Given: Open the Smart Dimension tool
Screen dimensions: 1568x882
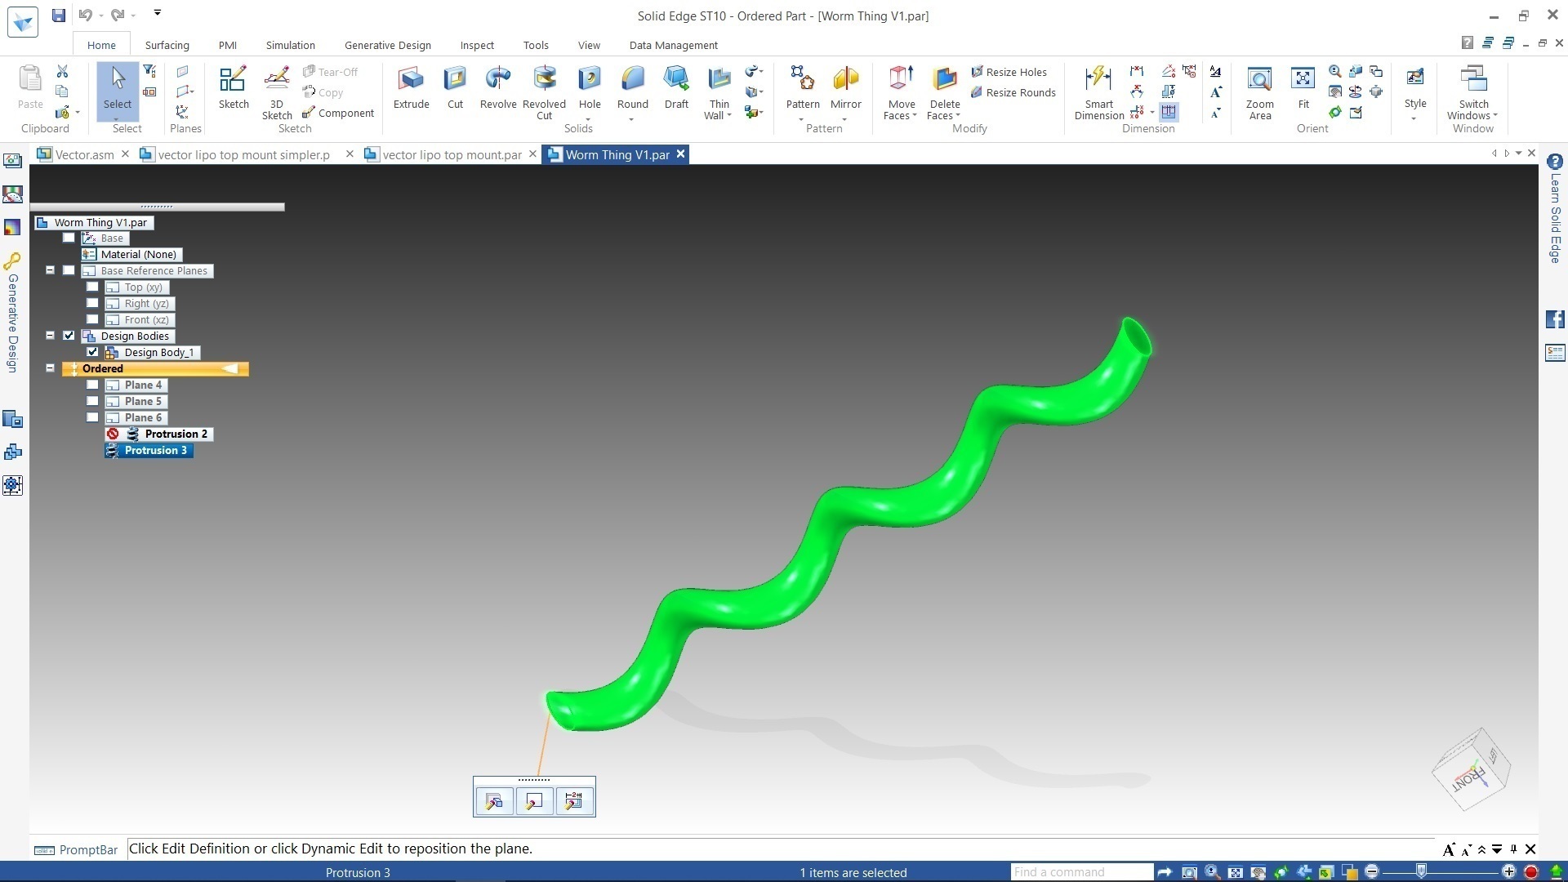Looking at the screenshot, I should pyautogui.click(x=1098, y=92).
